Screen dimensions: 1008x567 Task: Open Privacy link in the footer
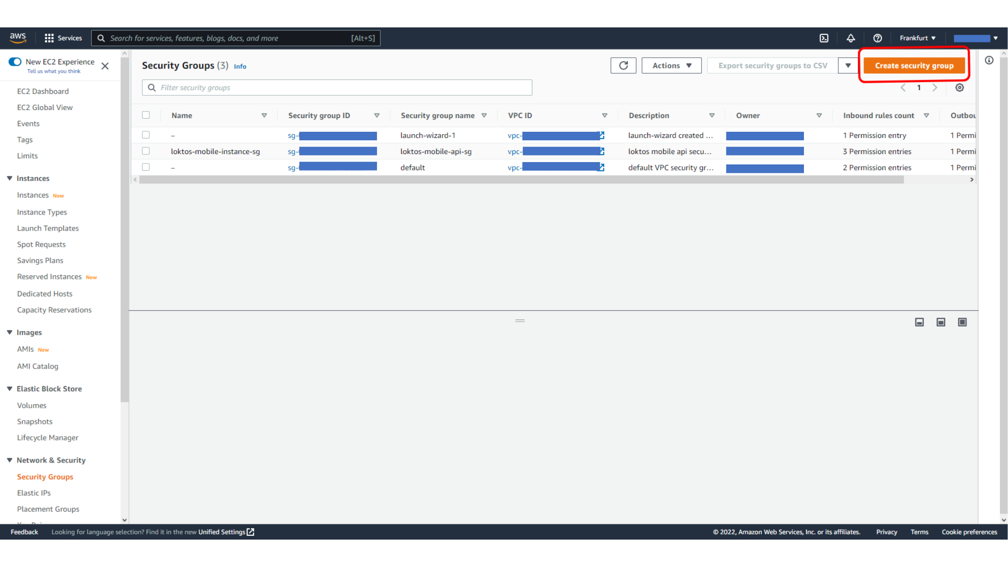886,532
